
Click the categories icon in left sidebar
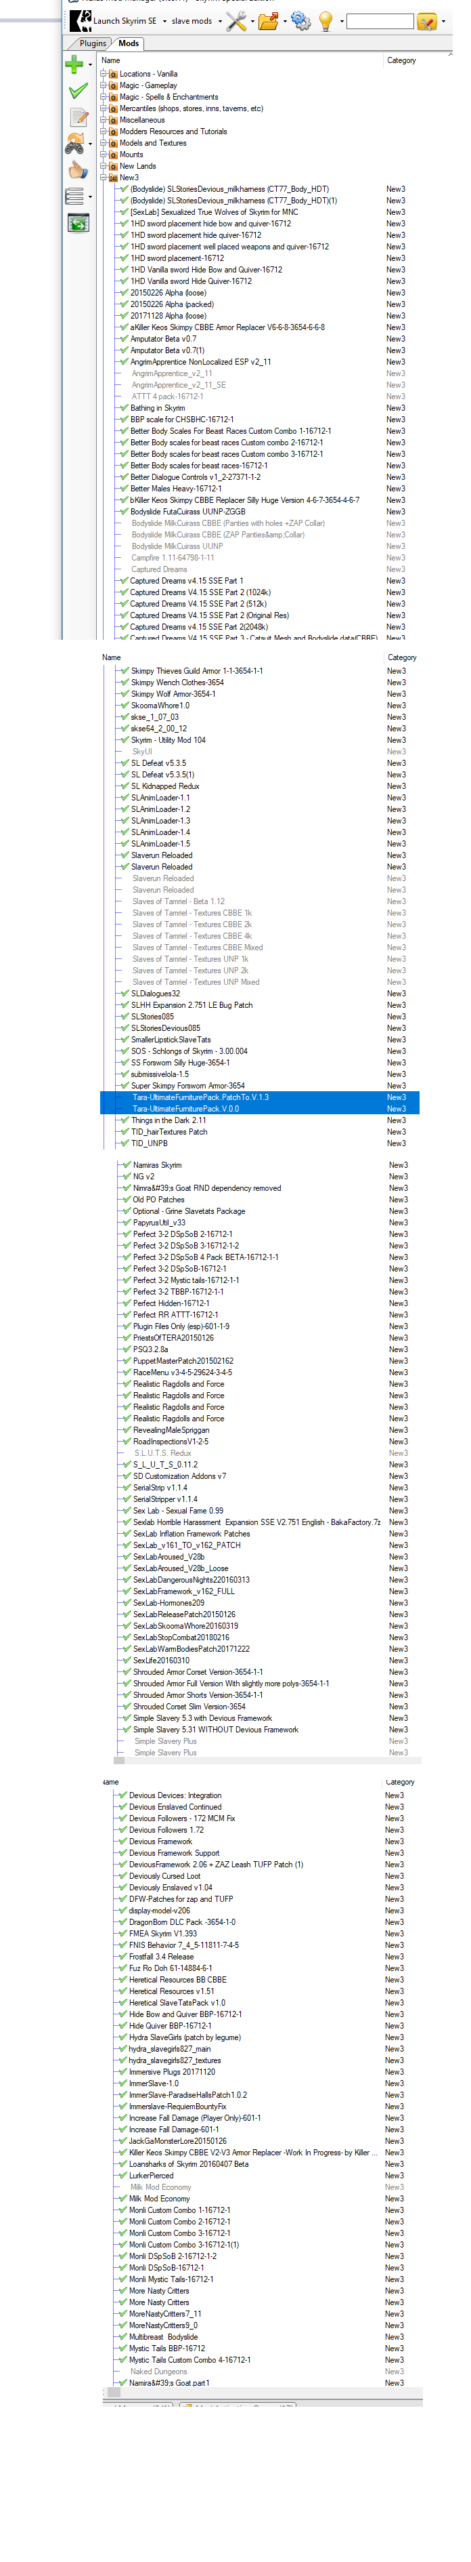coord(74,143)
